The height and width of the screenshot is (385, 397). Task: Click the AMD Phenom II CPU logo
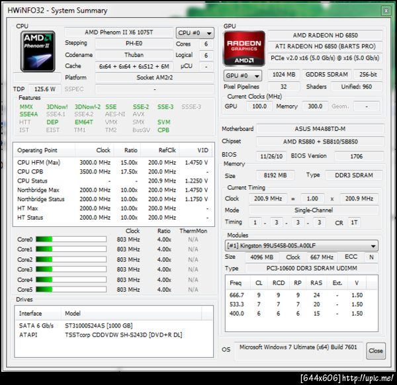click(x=38, y=52)
